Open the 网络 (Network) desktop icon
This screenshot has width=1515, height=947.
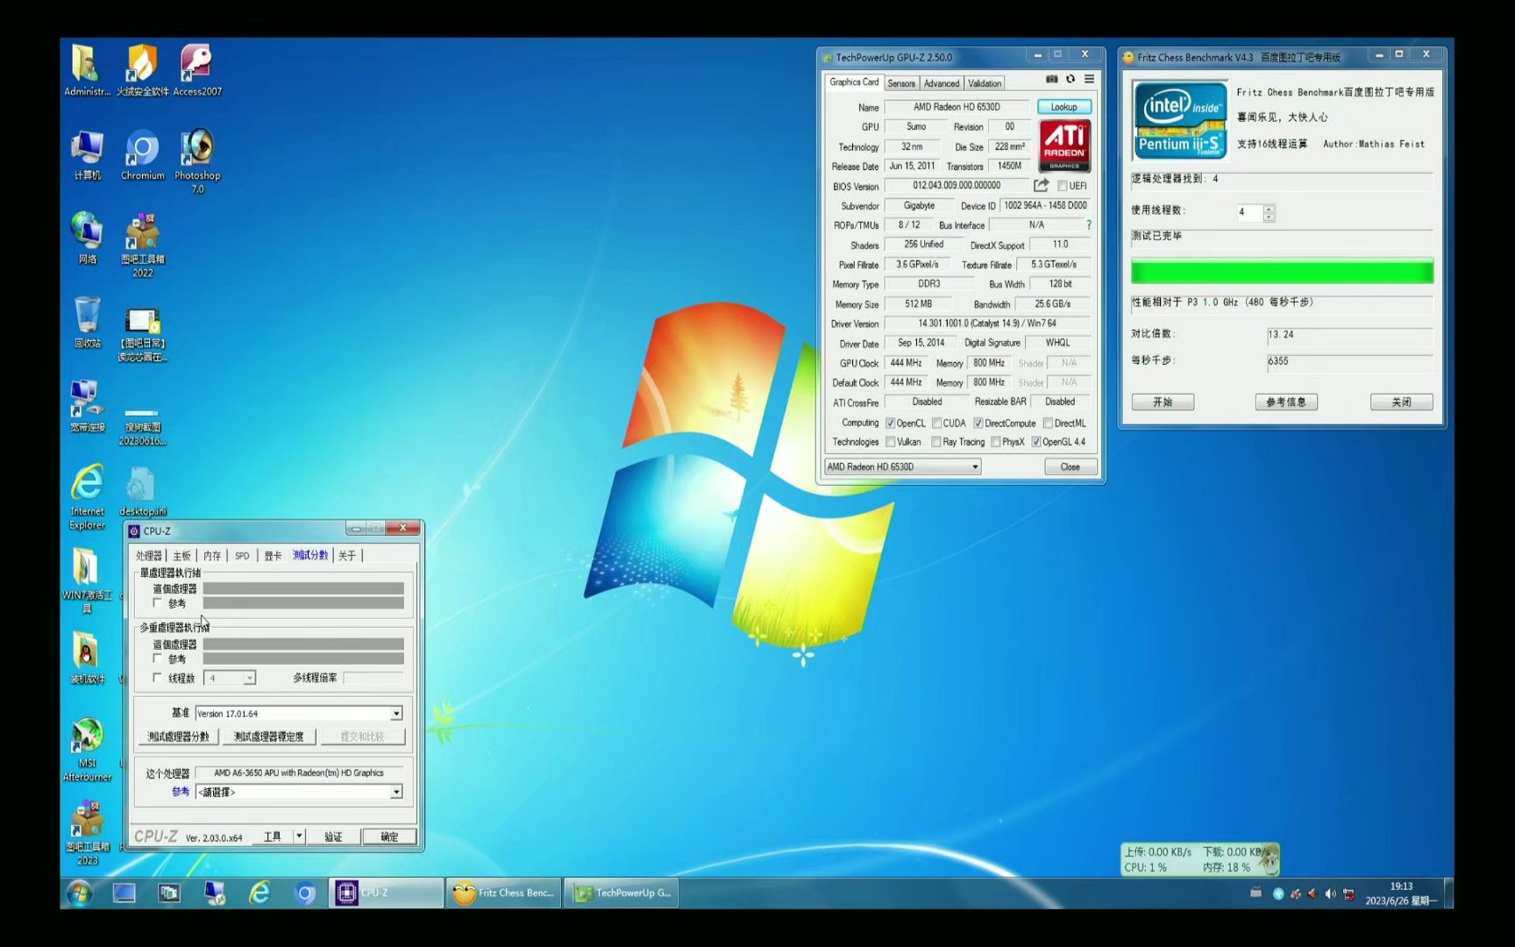[x=87, y=239]
